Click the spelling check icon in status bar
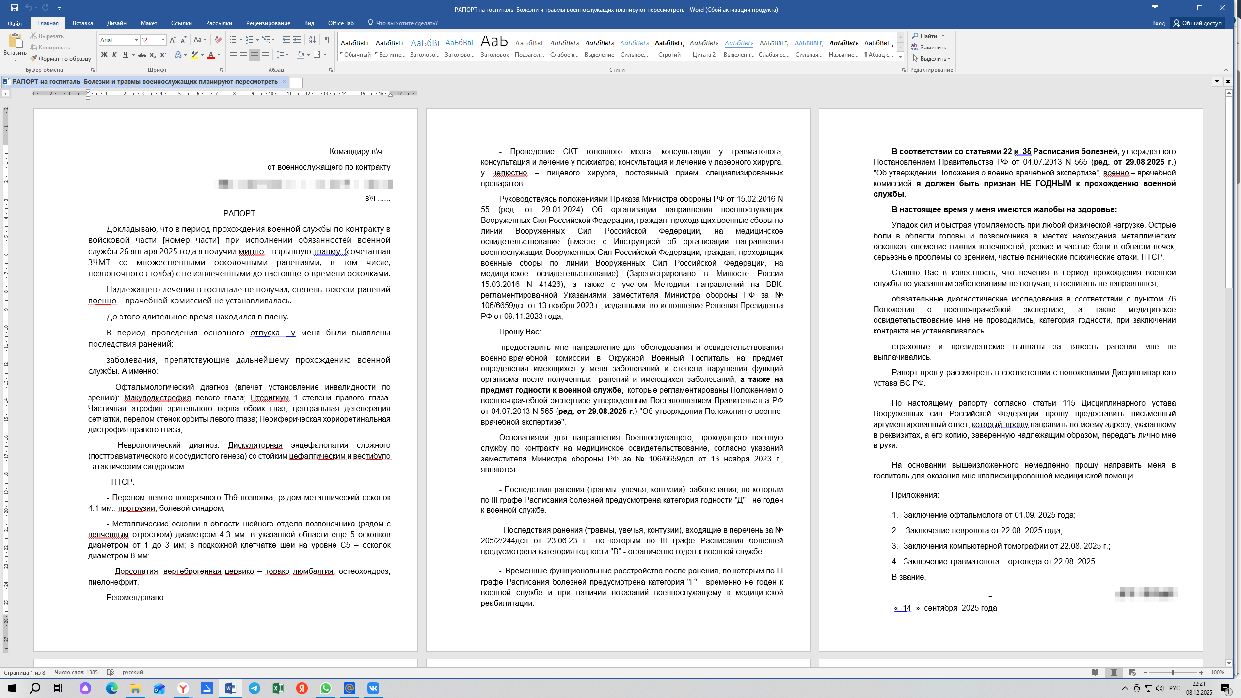The image size is (1241, 698). 111,672
